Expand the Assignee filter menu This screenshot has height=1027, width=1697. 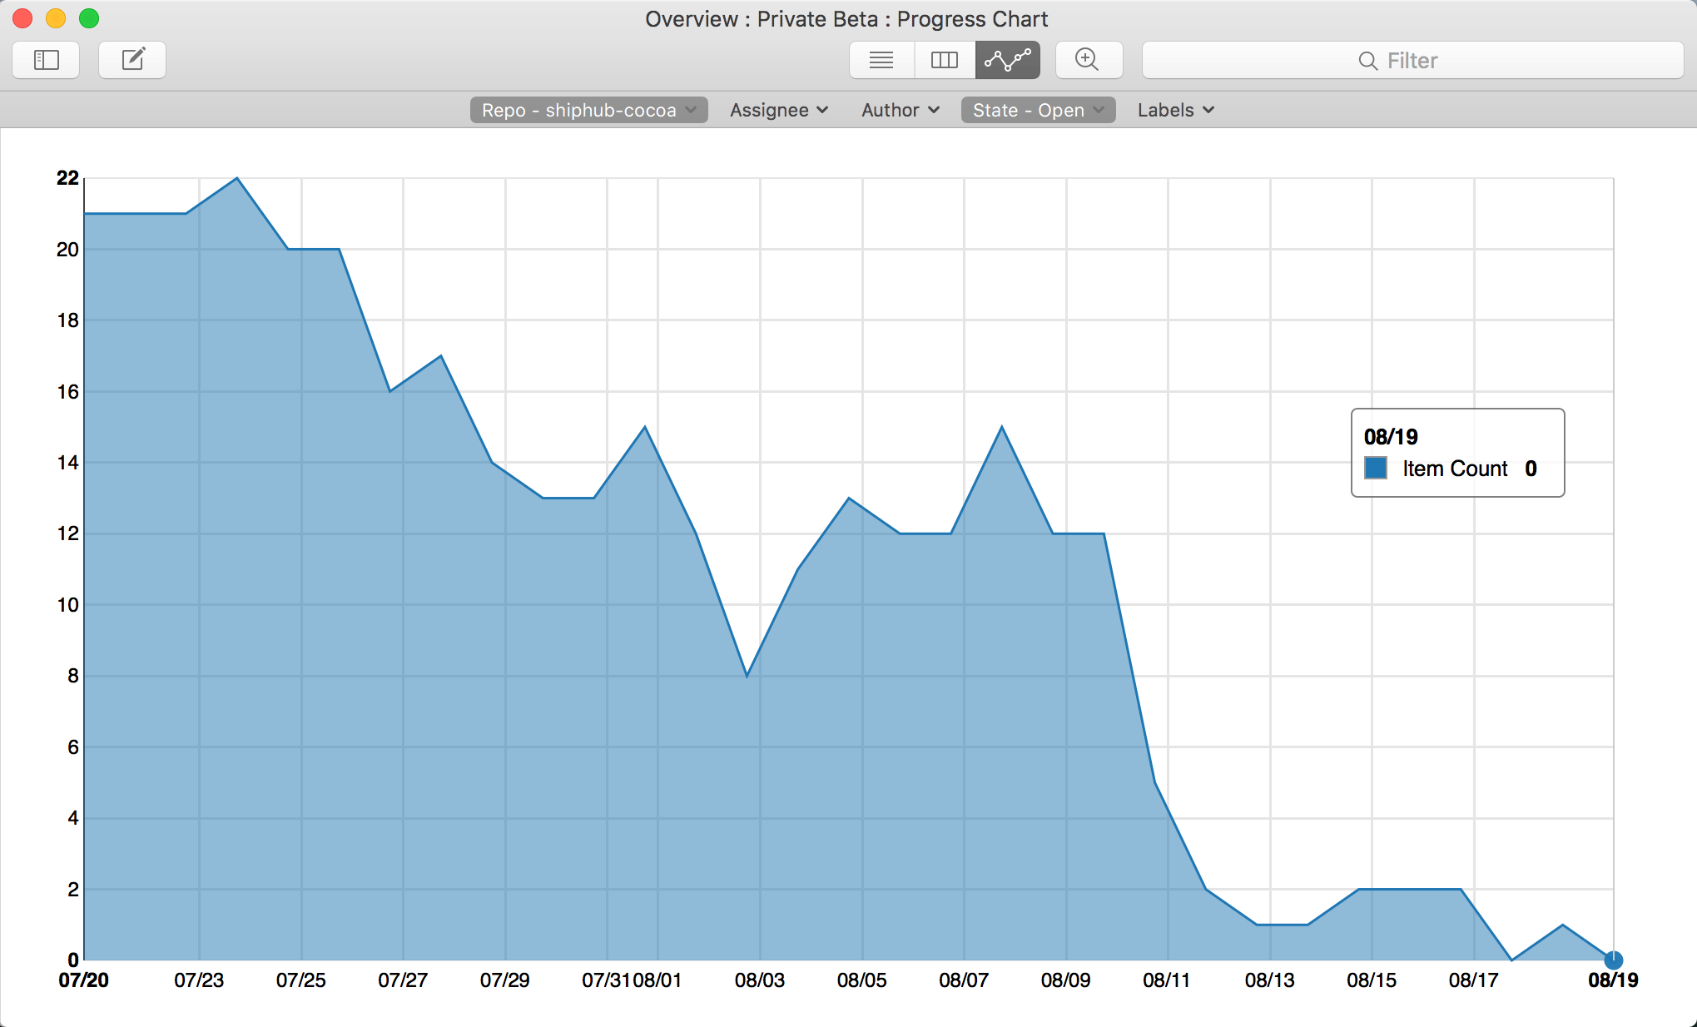[779, 110]
